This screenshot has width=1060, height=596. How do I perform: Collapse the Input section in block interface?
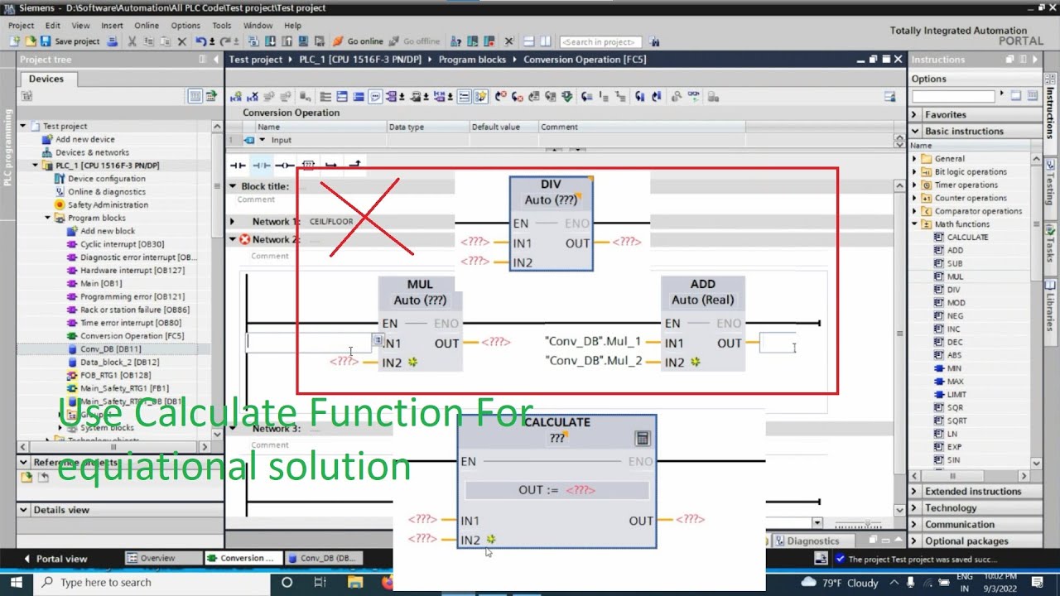(262, 140)
